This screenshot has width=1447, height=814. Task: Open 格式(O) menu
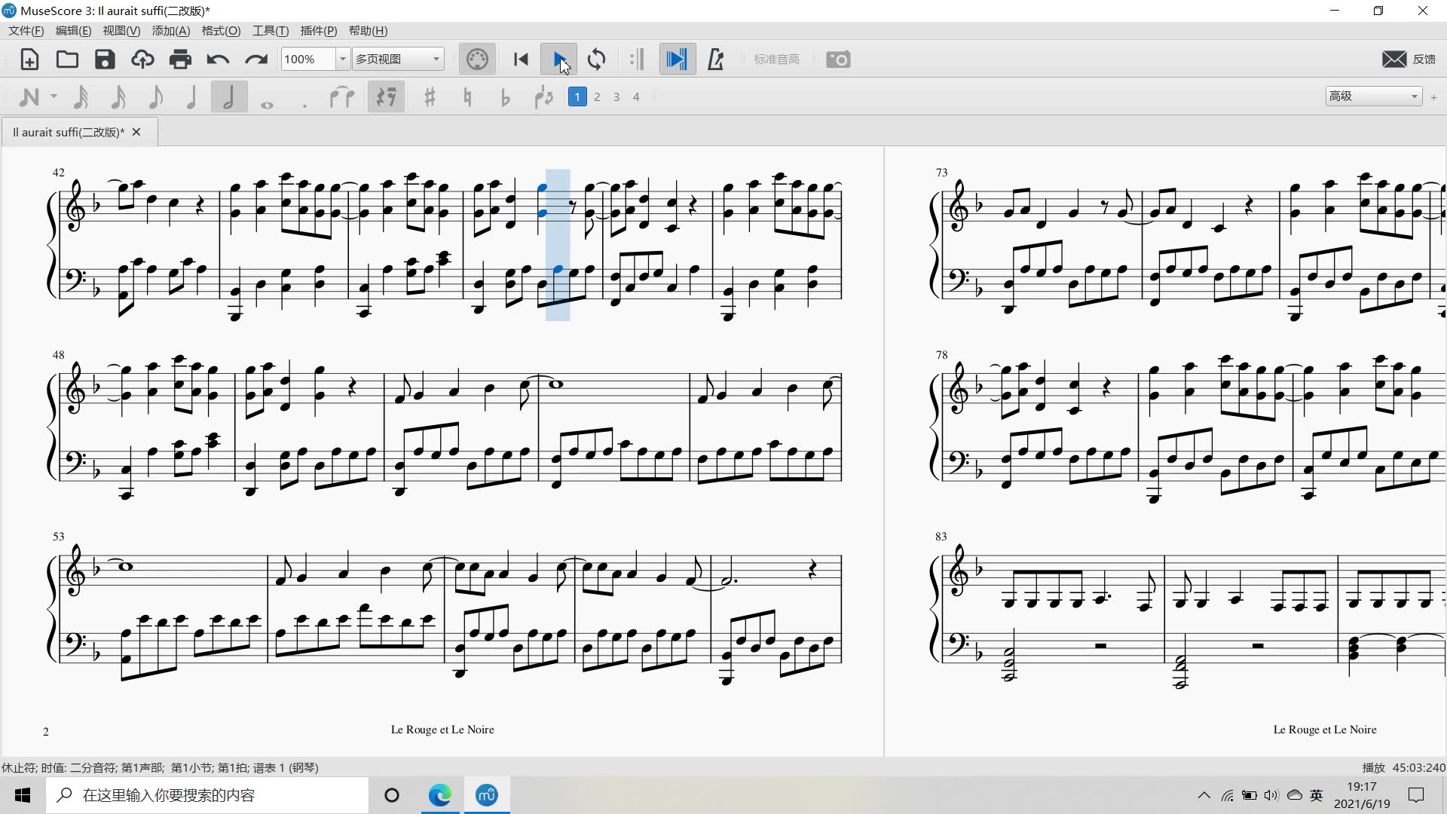pos(221,31)
